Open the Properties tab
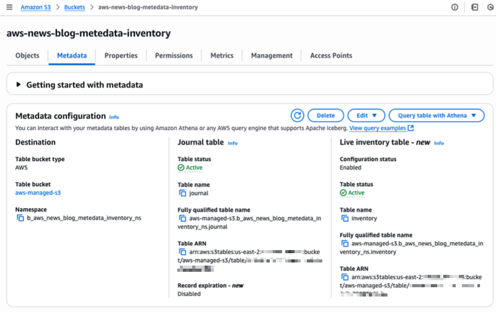The image size is (496, 312). click(x=121, y=56)
